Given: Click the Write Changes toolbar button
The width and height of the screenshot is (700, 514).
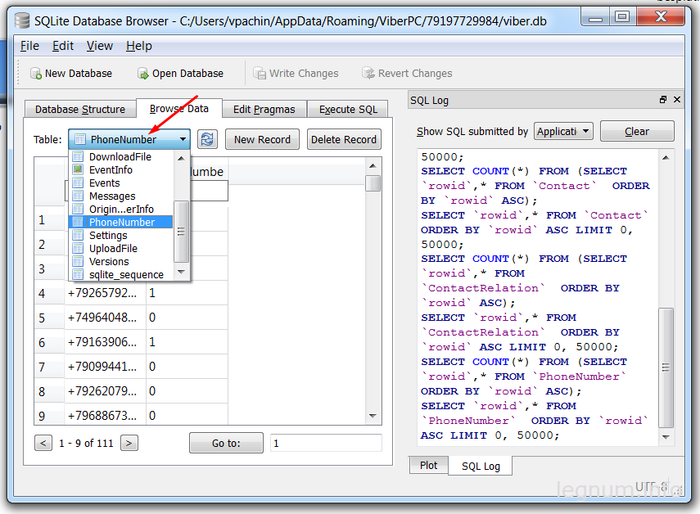Looking at the screenshot, I should [296, 74].
